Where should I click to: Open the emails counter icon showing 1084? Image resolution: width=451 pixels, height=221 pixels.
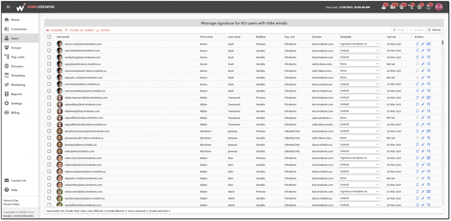tap(393, 7)
